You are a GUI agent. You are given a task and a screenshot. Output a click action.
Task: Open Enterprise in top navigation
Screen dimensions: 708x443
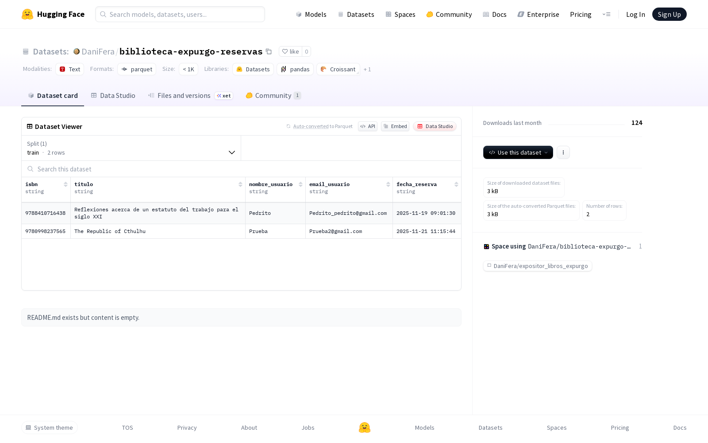(539, 14)
